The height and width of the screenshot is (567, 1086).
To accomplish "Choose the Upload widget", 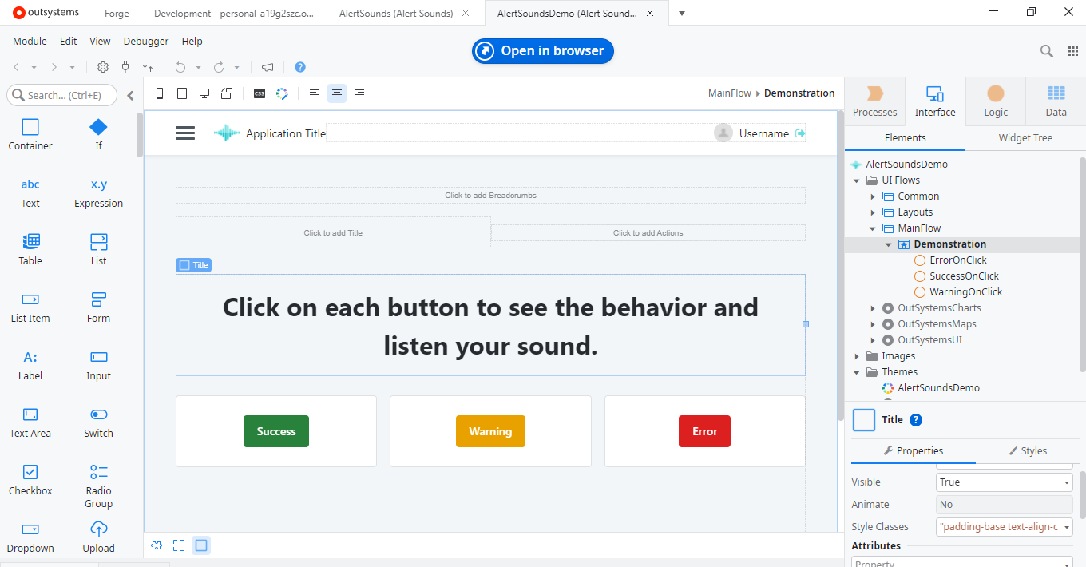I will 98,537.
